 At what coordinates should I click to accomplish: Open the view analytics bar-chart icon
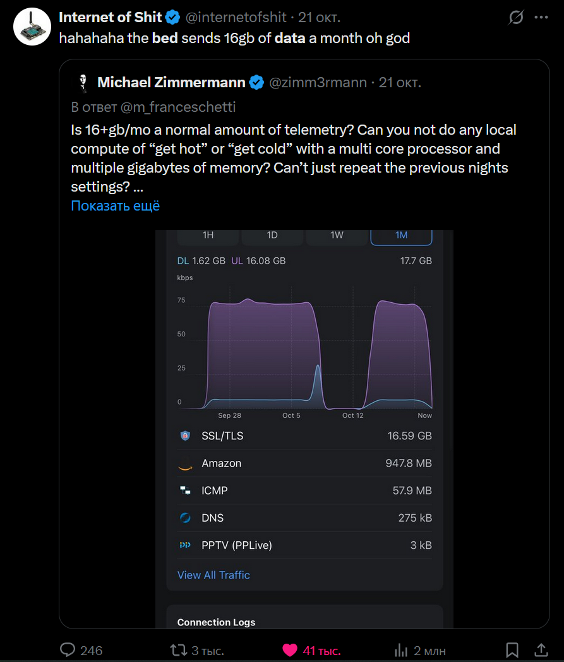click(401, 650)
